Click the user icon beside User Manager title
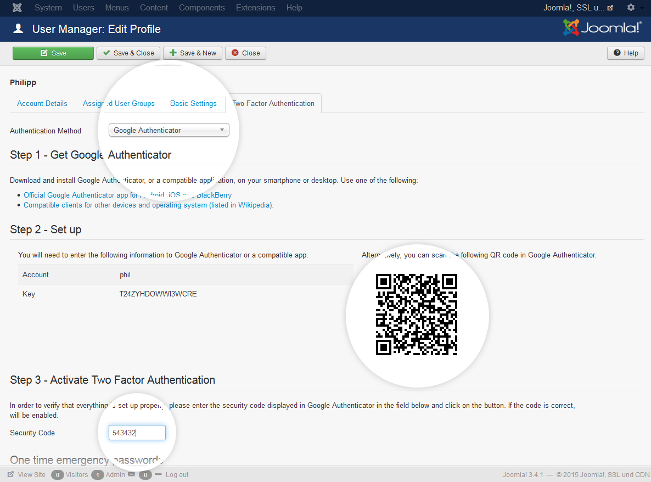 click(18, 28)
